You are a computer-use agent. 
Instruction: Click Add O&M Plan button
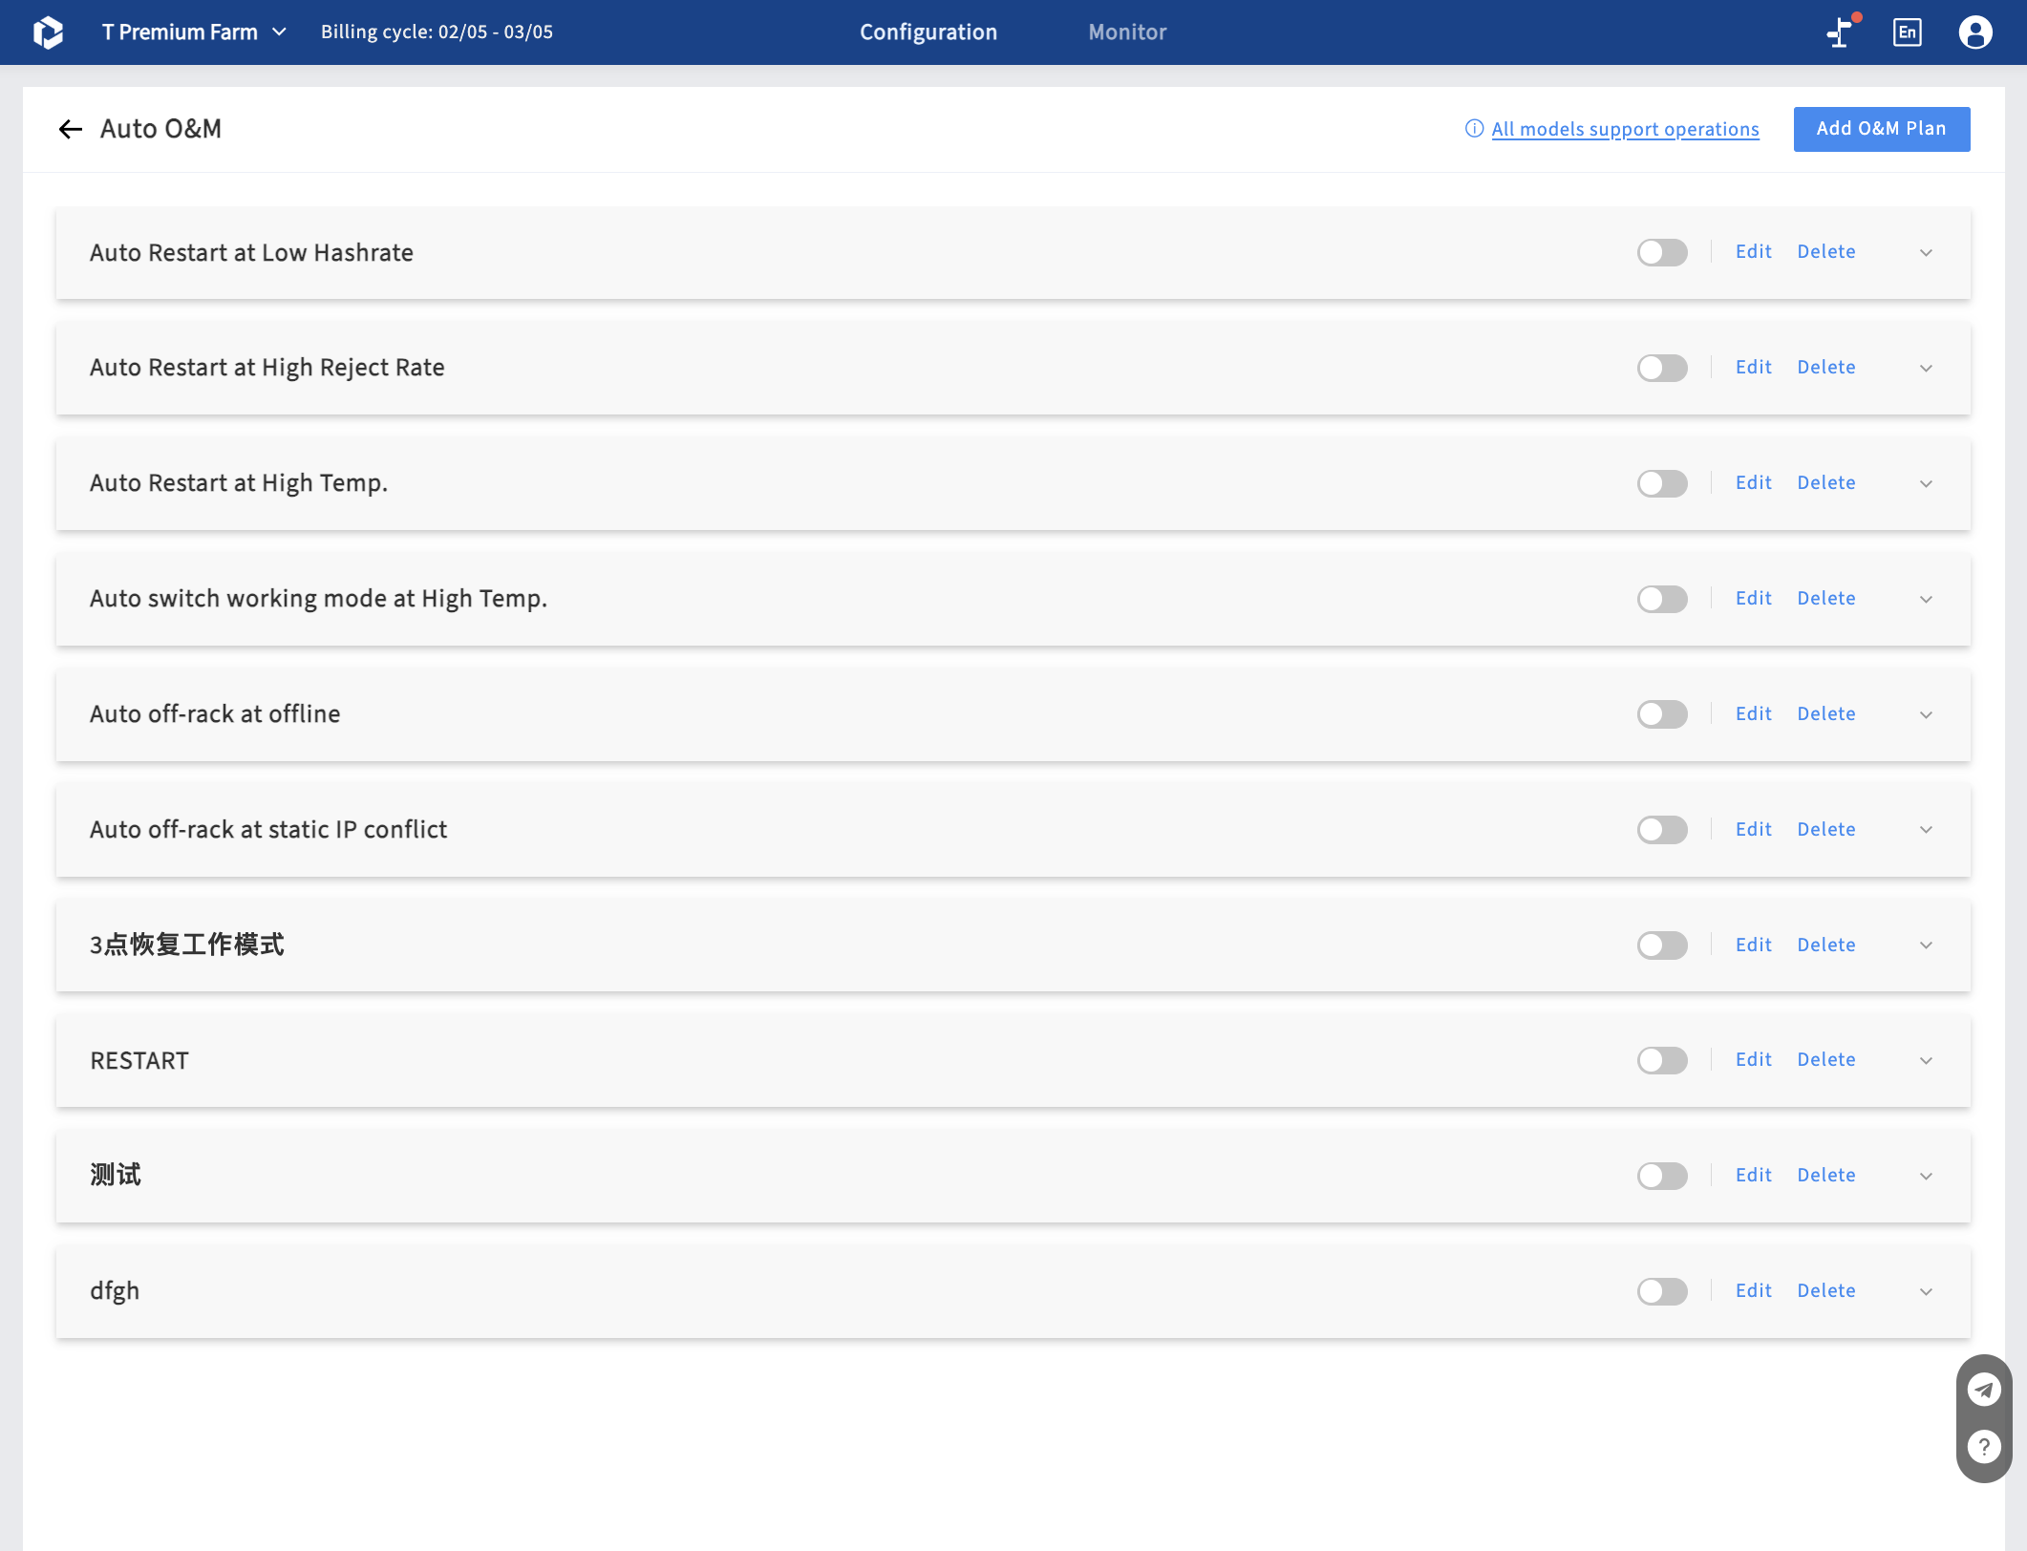(1881, 129)
